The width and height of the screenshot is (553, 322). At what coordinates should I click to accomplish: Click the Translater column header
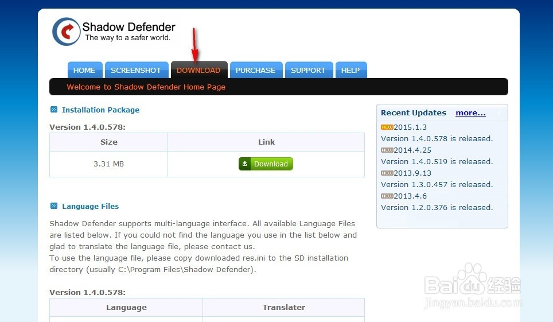283,307
